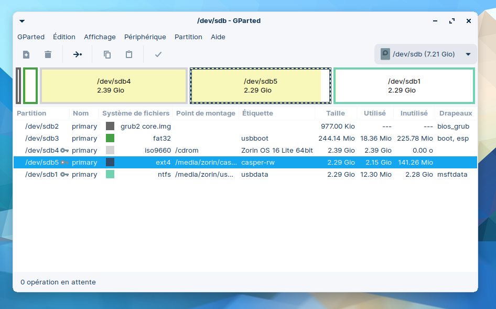The image size is (496, 309).
Task: Click the teal ntfs color swatch
Action: point(110,175)
